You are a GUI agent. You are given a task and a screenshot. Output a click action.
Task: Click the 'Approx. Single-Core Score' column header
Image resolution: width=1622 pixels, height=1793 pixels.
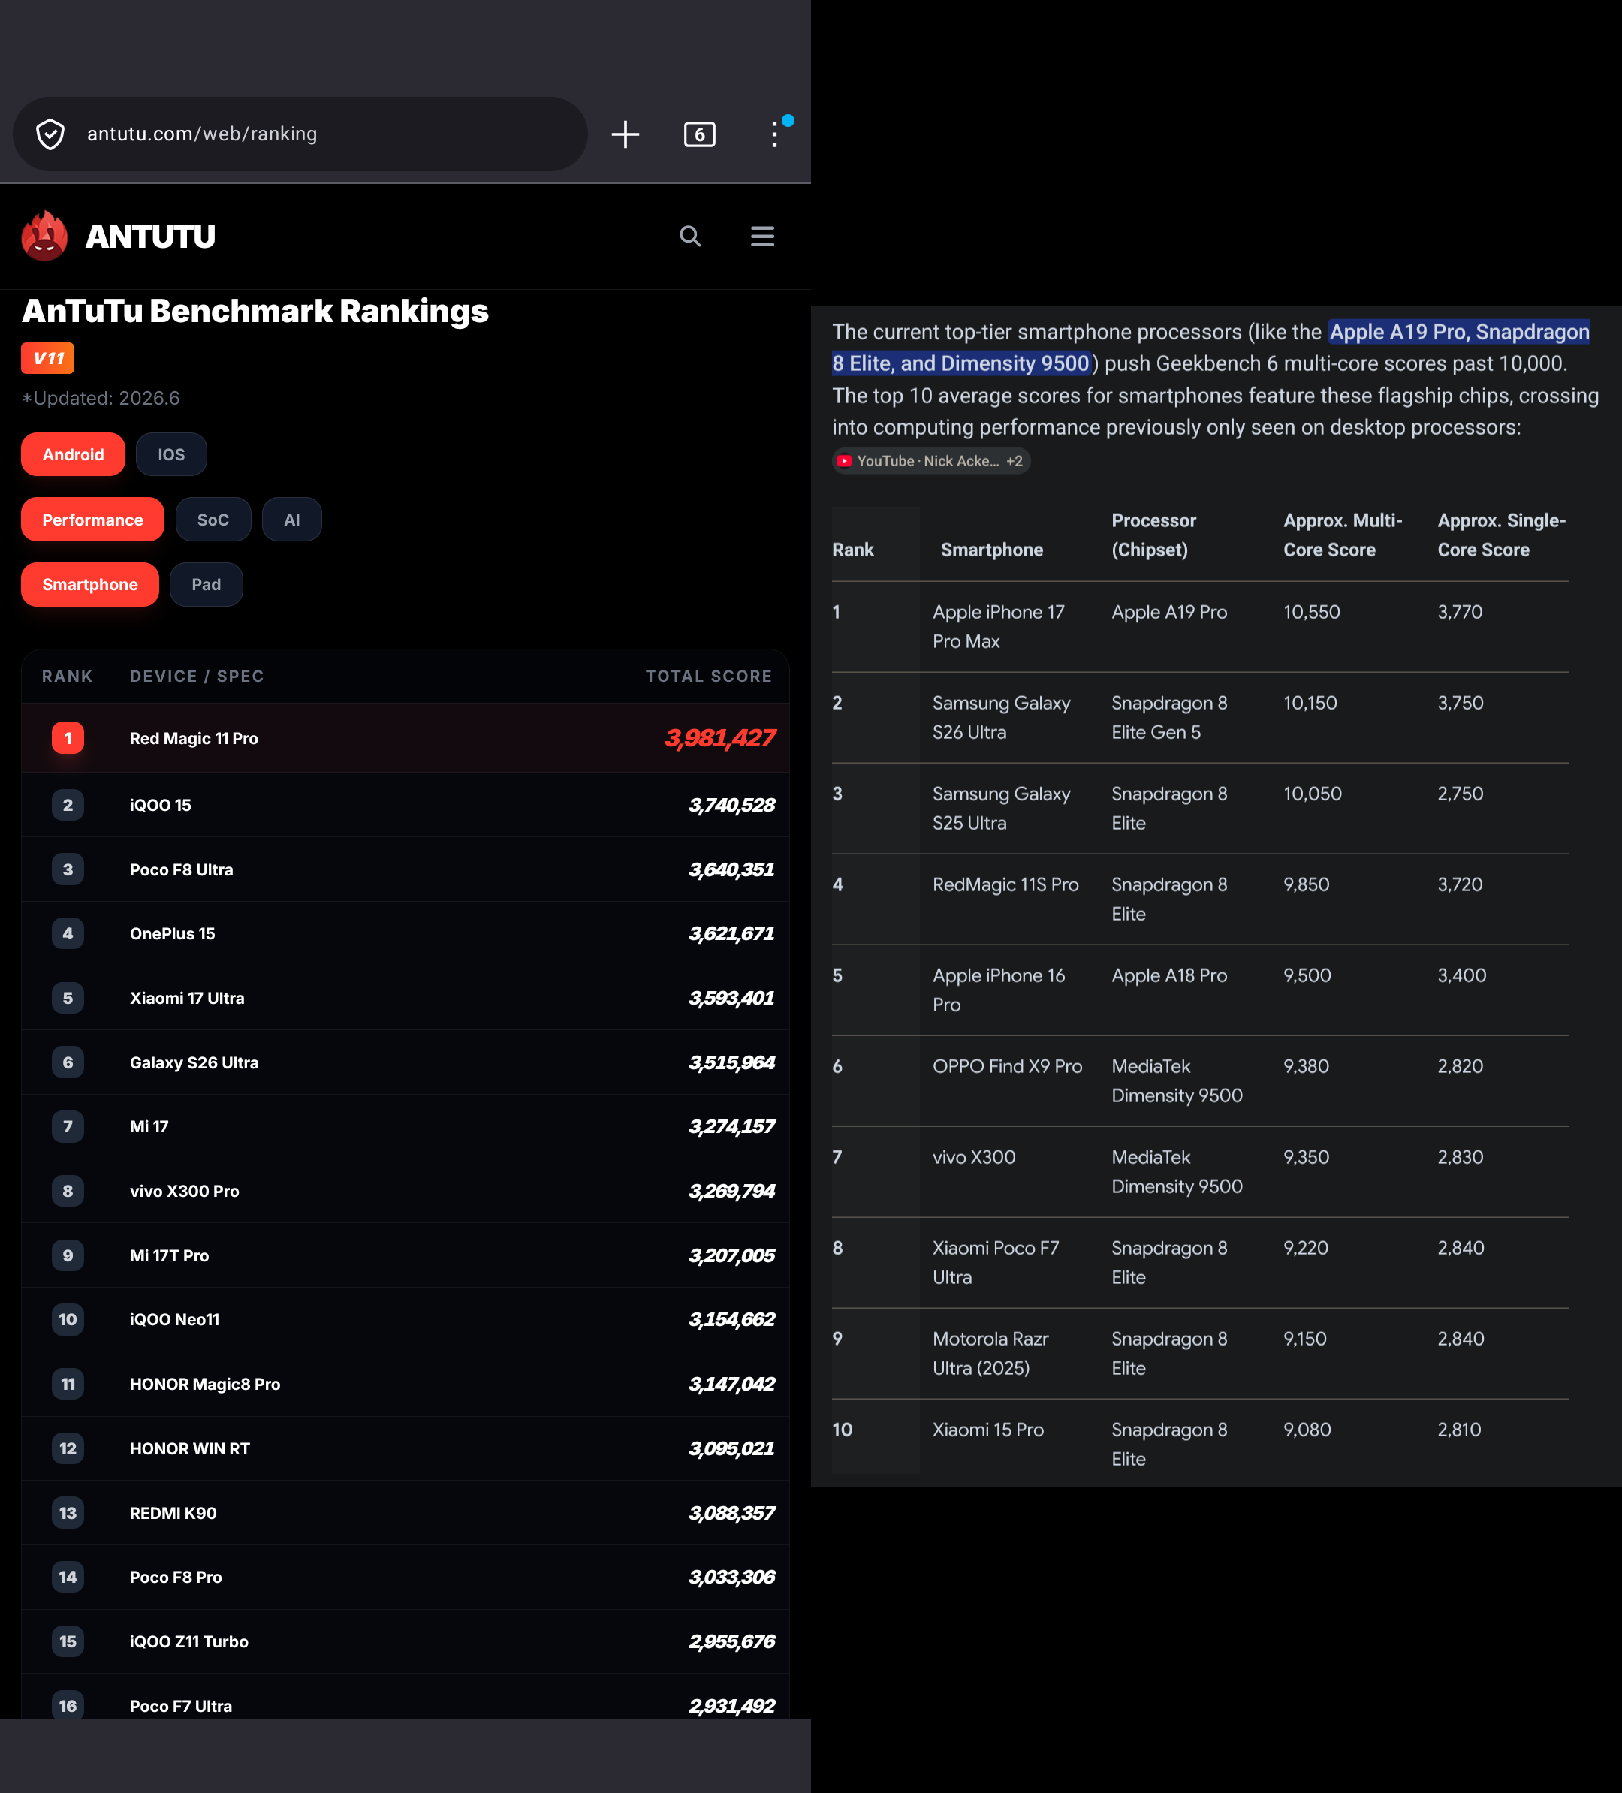[x=1502, y=535]
